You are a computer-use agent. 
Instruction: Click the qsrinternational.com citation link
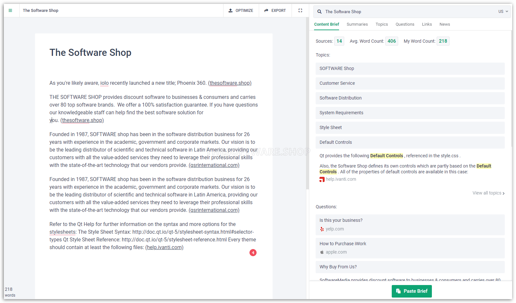pos(214,165)
